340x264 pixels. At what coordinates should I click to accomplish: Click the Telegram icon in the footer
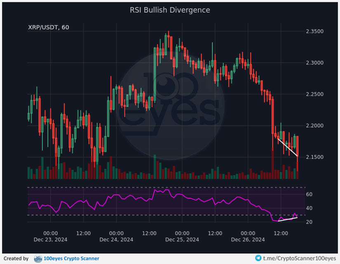point(259,259)
